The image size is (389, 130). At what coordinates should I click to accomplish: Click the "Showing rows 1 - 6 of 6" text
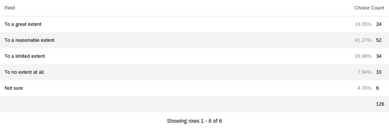tap(194, 121)
